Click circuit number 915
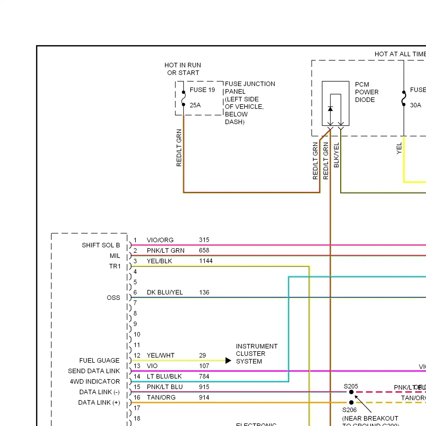This screenshot has height=426, width=426. (204, 387)
